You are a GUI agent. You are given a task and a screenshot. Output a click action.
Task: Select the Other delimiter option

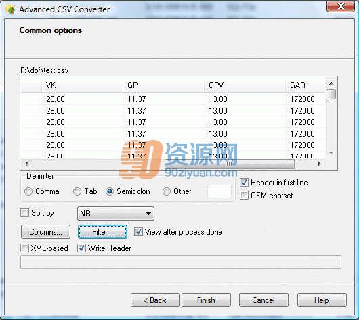167,191
